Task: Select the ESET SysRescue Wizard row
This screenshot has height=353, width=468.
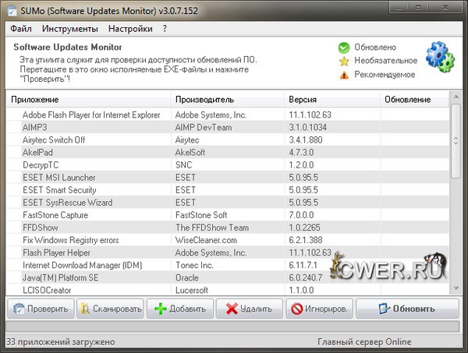Action: tap(228, 203)
